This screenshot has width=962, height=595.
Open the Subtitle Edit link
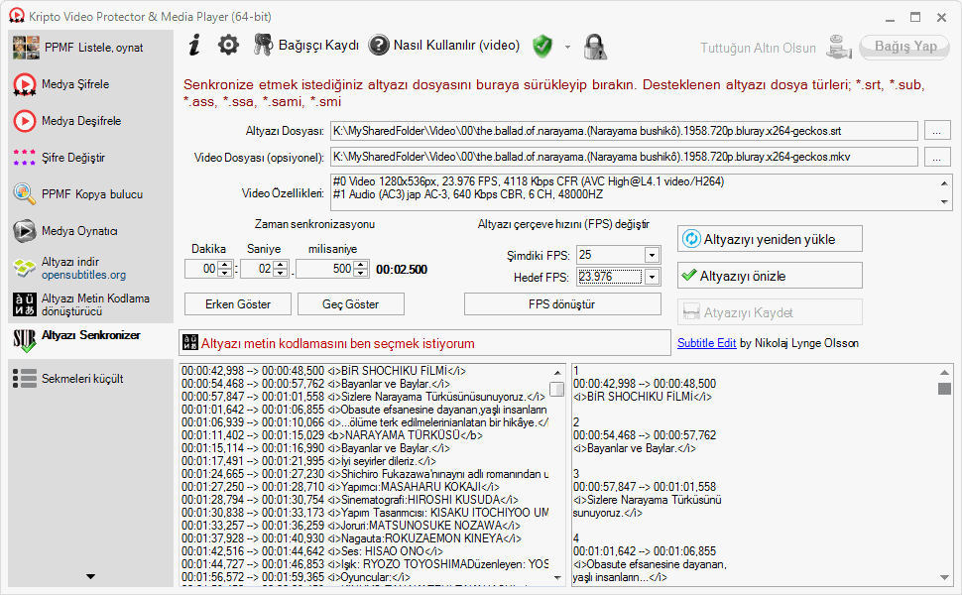(x=706, y=343)
